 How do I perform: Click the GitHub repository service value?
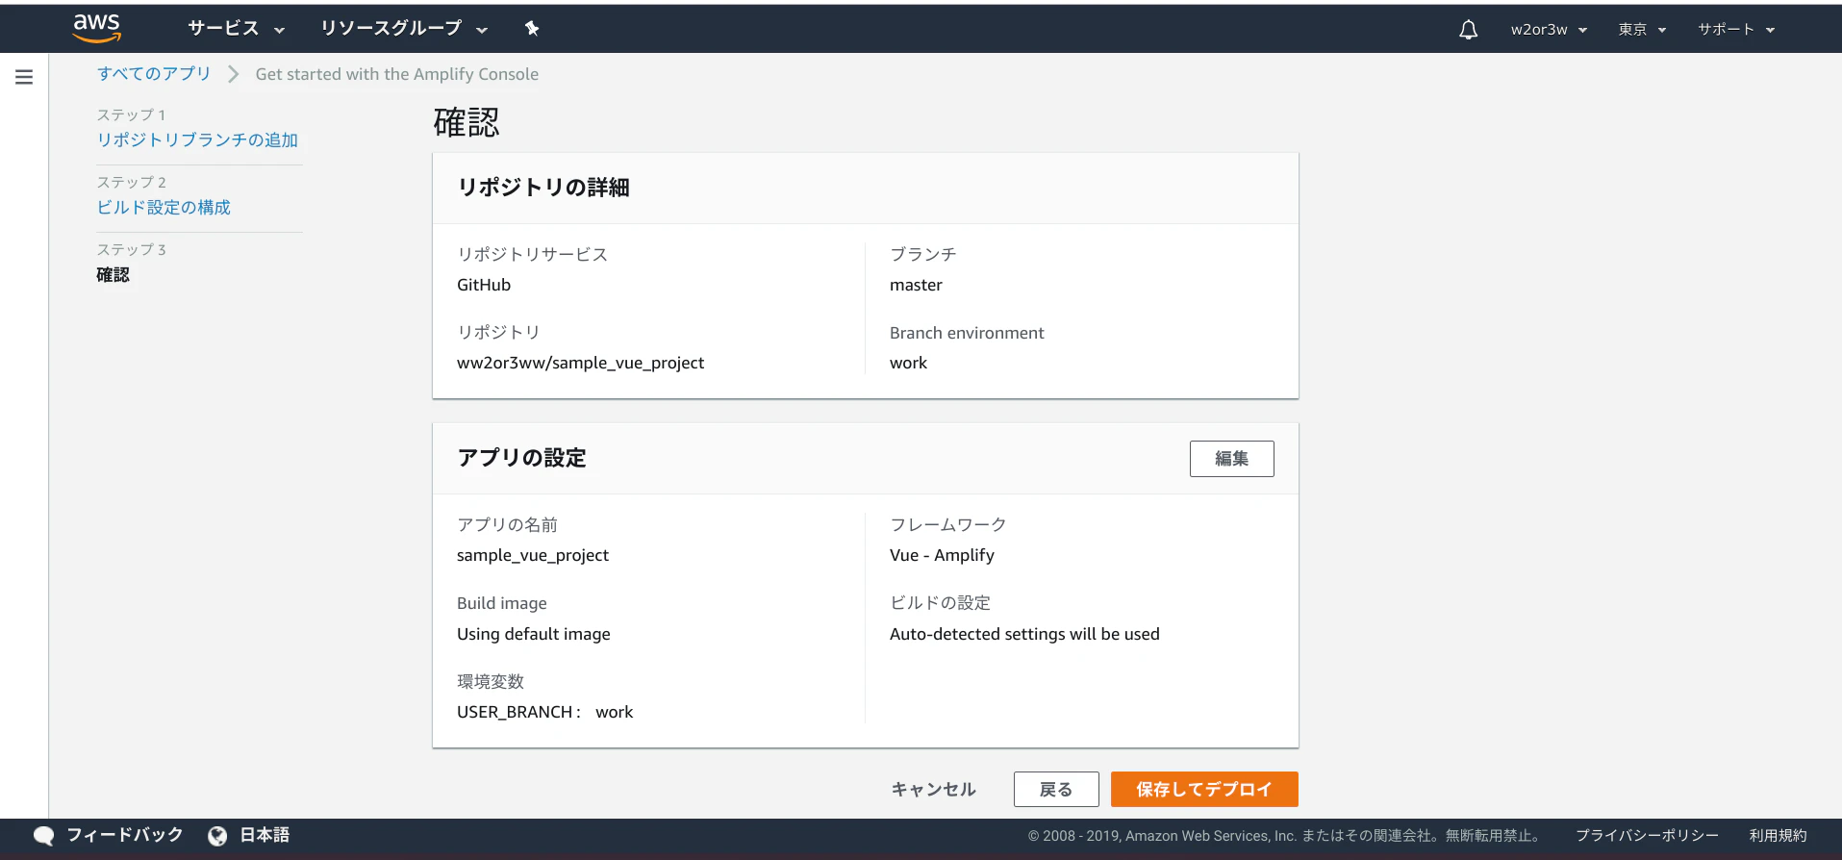tap(484, 285)
